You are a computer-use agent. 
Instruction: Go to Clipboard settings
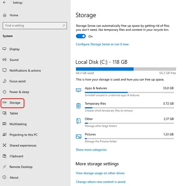coord(16,156)
